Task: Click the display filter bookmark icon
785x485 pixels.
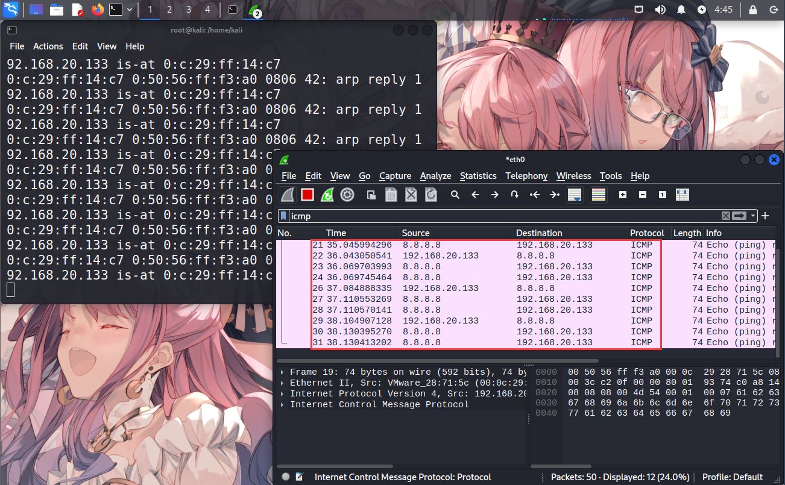Action: [x=283, y=216]
